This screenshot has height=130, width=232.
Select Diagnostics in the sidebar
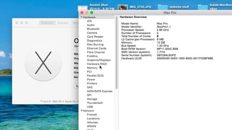point(95,40)
